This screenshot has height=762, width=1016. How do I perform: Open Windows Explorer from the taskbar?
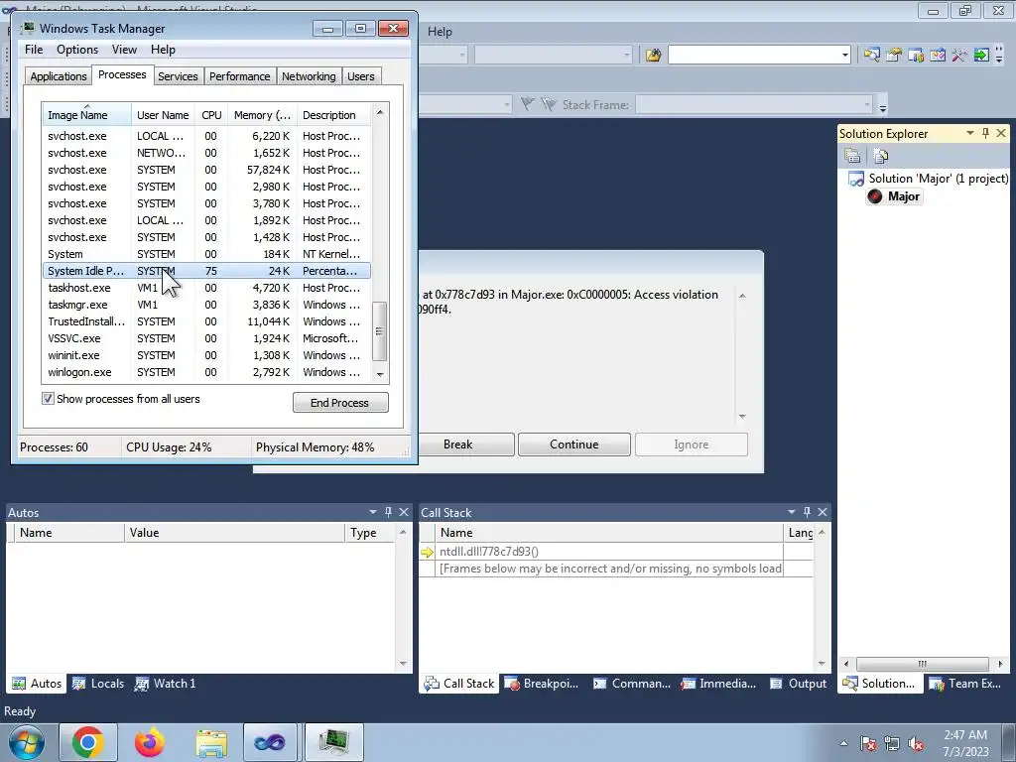click(x=211, y=742)
